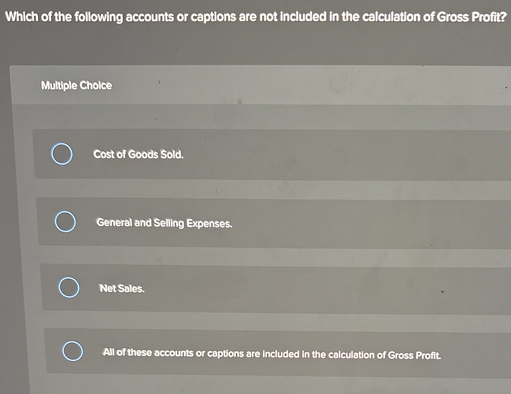511x394 pixels.
Task: Click 'Gross Profit.' at end of last option
Action: [414, 355]
